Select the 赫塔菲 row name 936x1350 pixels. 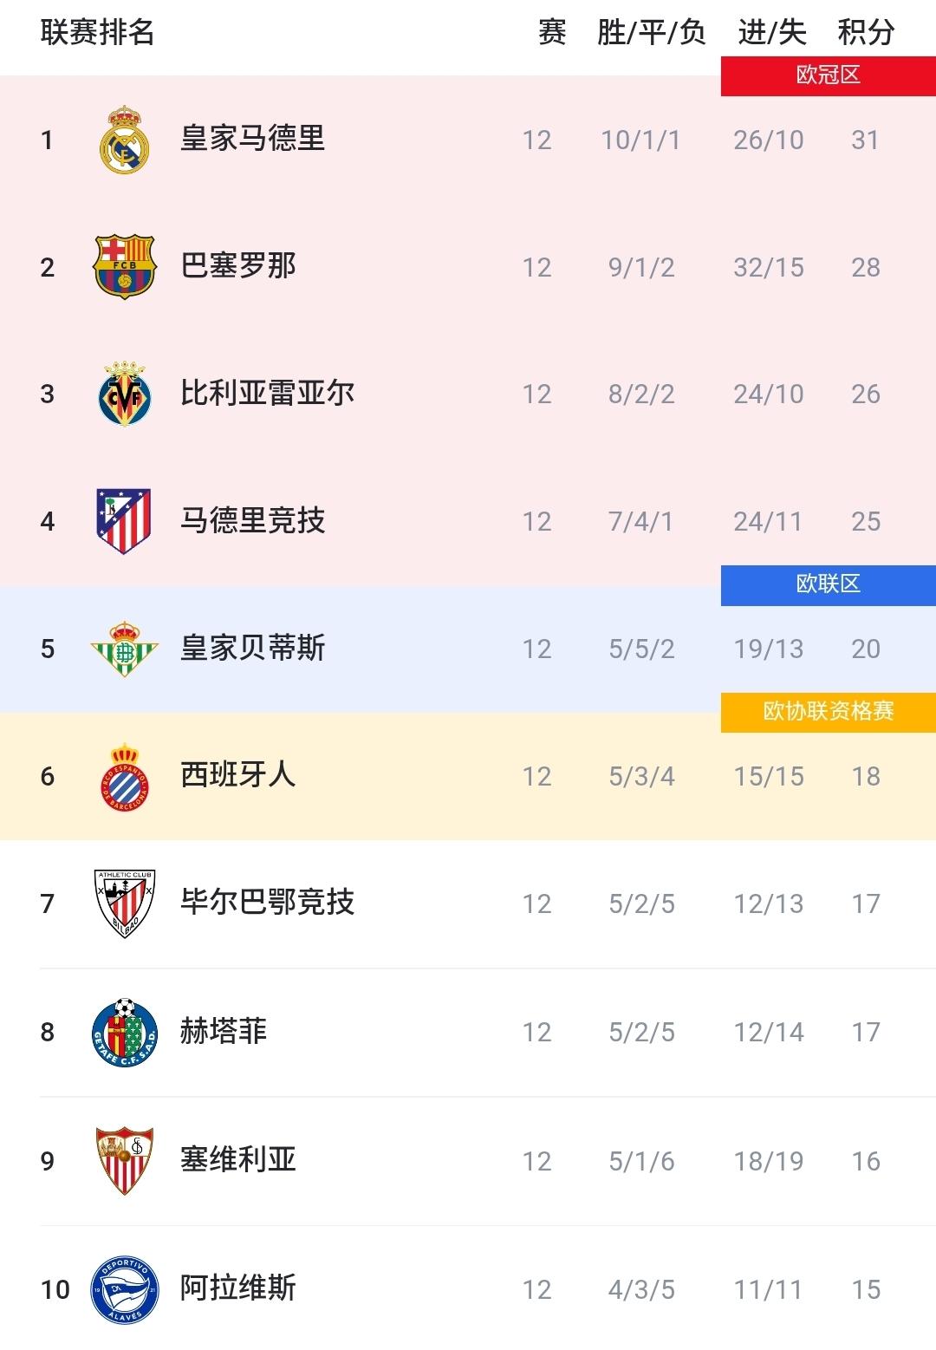pos(224,1032)
